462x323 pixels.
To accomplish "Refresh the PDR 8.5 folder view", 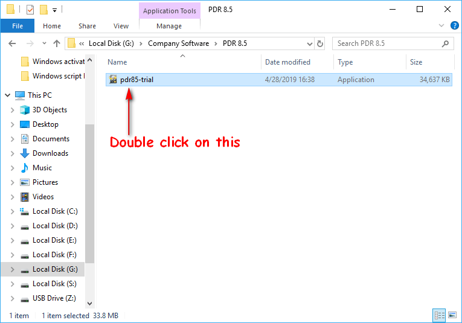I will (319, 44).
